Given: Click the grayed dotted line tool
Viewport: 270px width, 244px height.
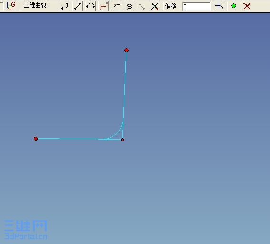Looking at the screenshot, I should 142,6.
